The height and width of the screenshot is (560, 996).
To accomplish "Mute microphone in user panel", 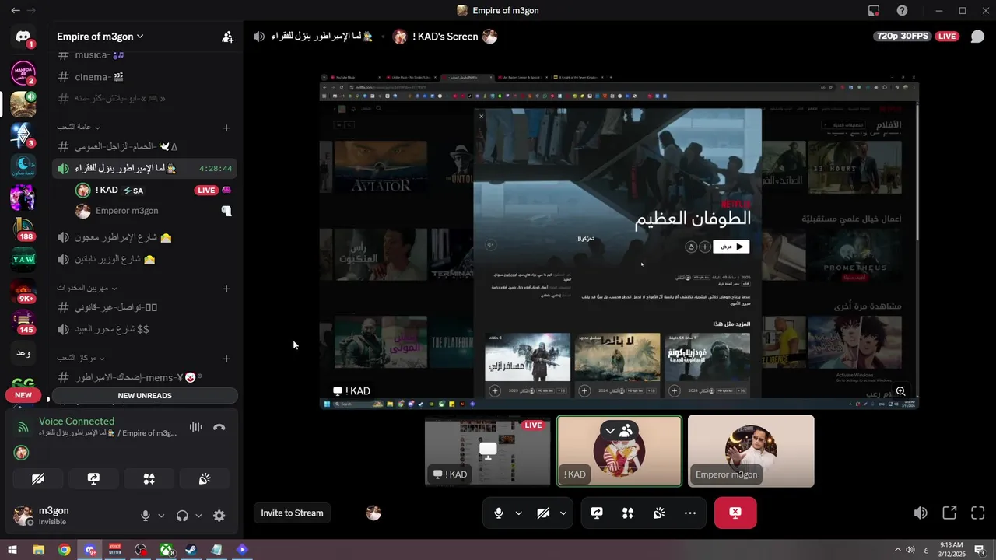I will pyautogui.click(x=145, y=516).
